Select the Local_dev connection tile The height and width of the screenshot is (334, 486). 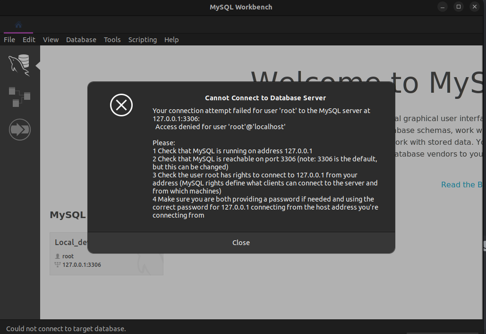(106, 254)
